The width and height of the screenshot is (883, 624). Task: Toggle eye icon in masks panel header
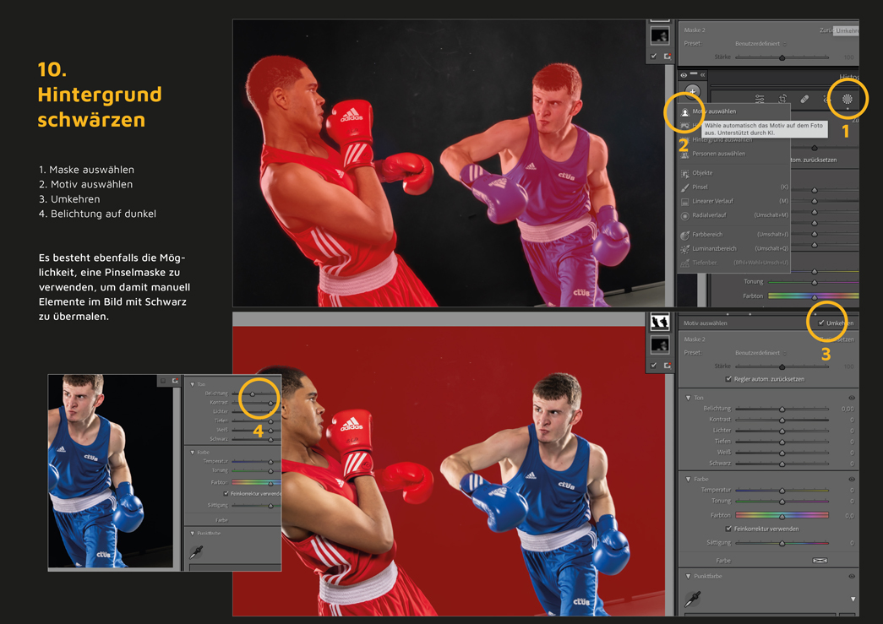684,74
